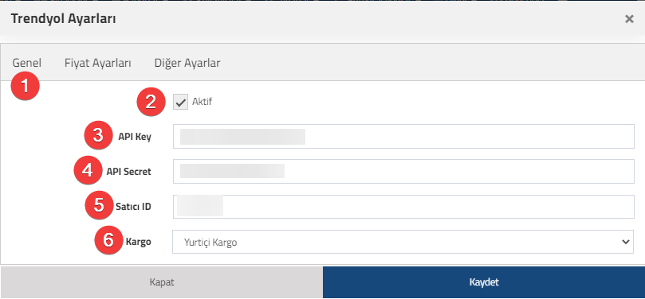Click the red number 3 badge
The image size is (645, 299).
coord(98,136)
